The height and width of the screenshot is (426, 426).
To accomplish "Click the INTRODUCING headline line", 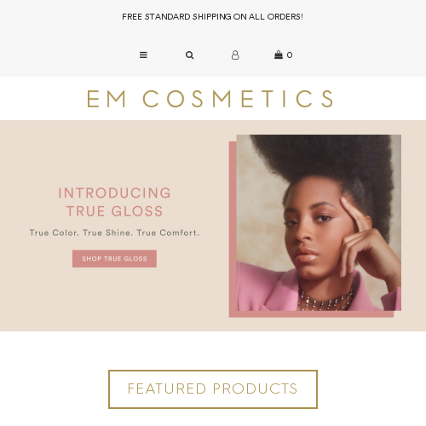I will 114,193.
